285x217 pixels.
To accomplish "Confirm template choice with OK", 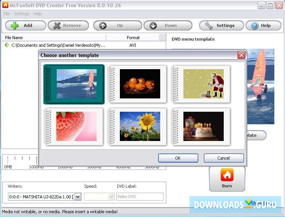I will click(178, 158).
